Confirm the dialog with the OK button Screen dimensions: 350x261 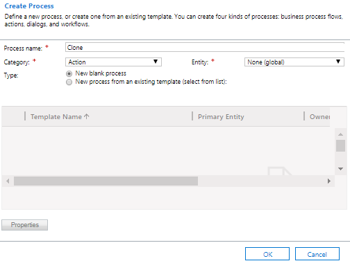(x=267, y=254)
